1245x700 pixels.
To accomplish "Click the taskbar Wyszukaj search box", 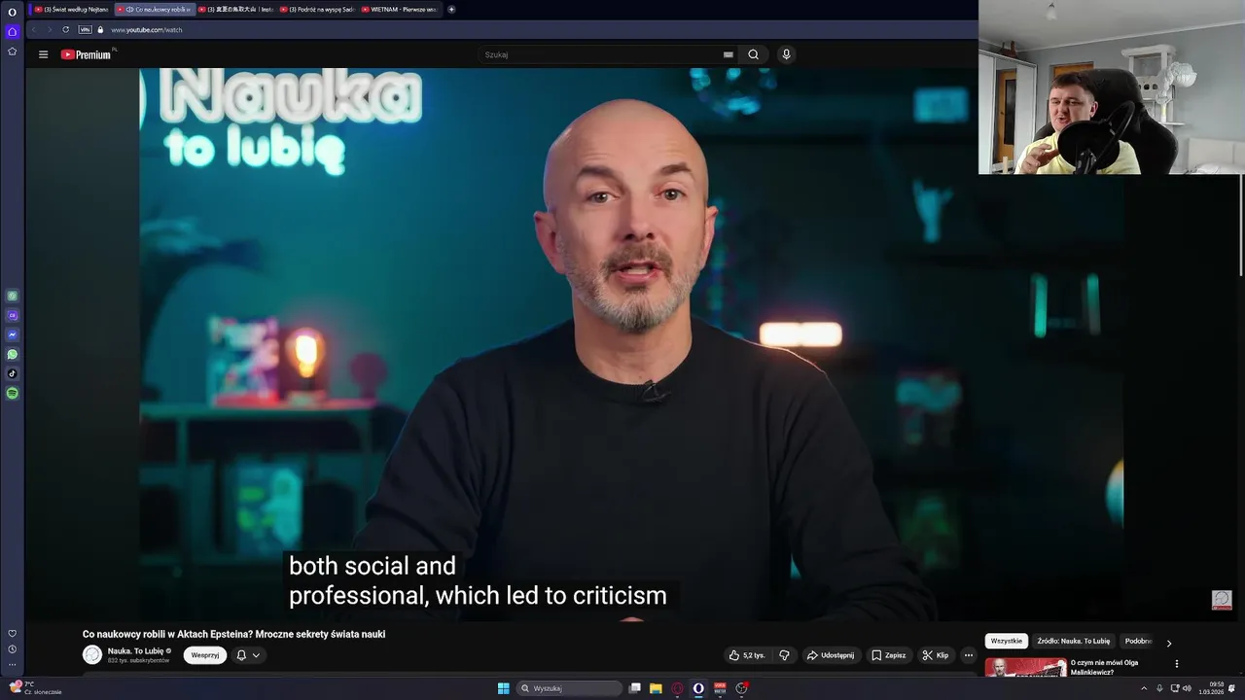I will 570,688.
